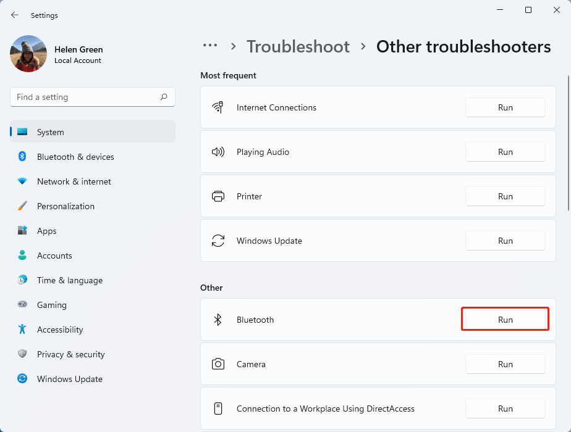The image size is (571, 432).
Task: Click the Playing Audio speaker icon
Action: (218, 152)
